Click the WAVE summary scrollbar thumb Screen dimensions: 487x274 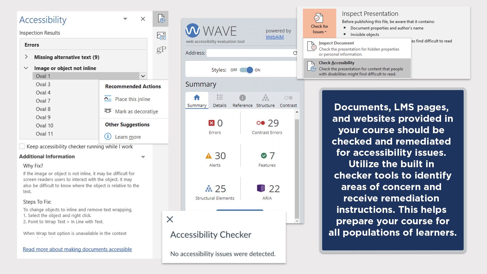coord(297,169)
